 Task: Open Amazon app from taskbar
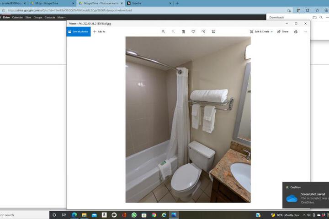click(104, 215)
